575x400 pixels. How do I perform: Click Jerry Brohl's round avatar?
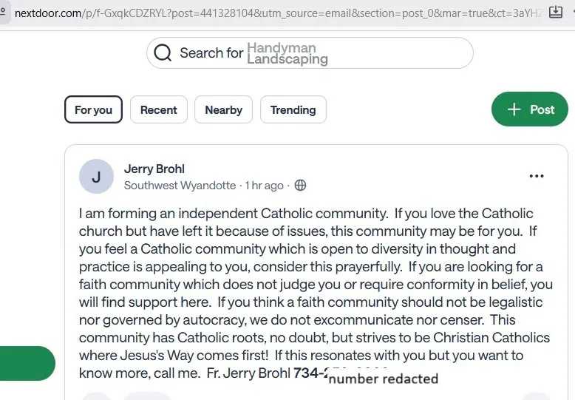click(x=96, y=177)
